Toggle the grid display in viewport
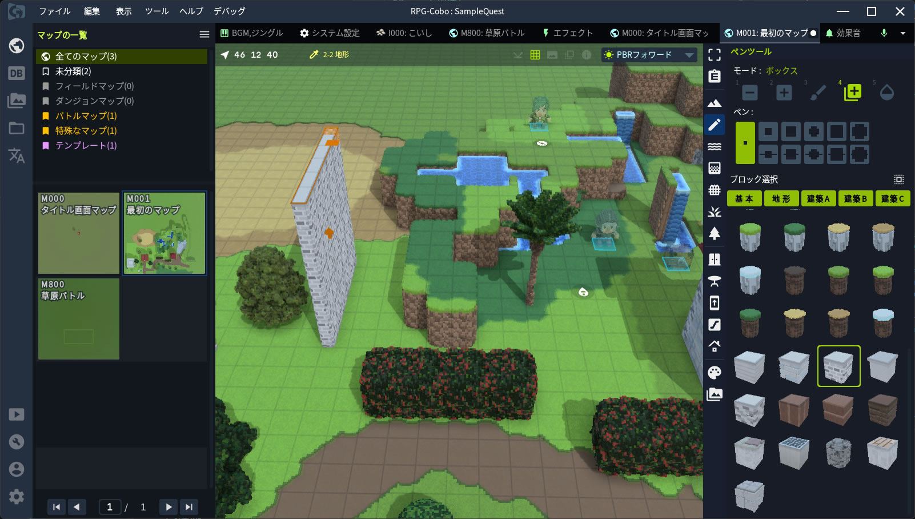The width and height of the screenshot is (915, 519). click(535, 55)
